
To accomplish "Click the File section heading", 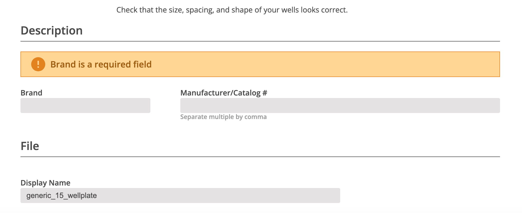I will coord(30,145).
